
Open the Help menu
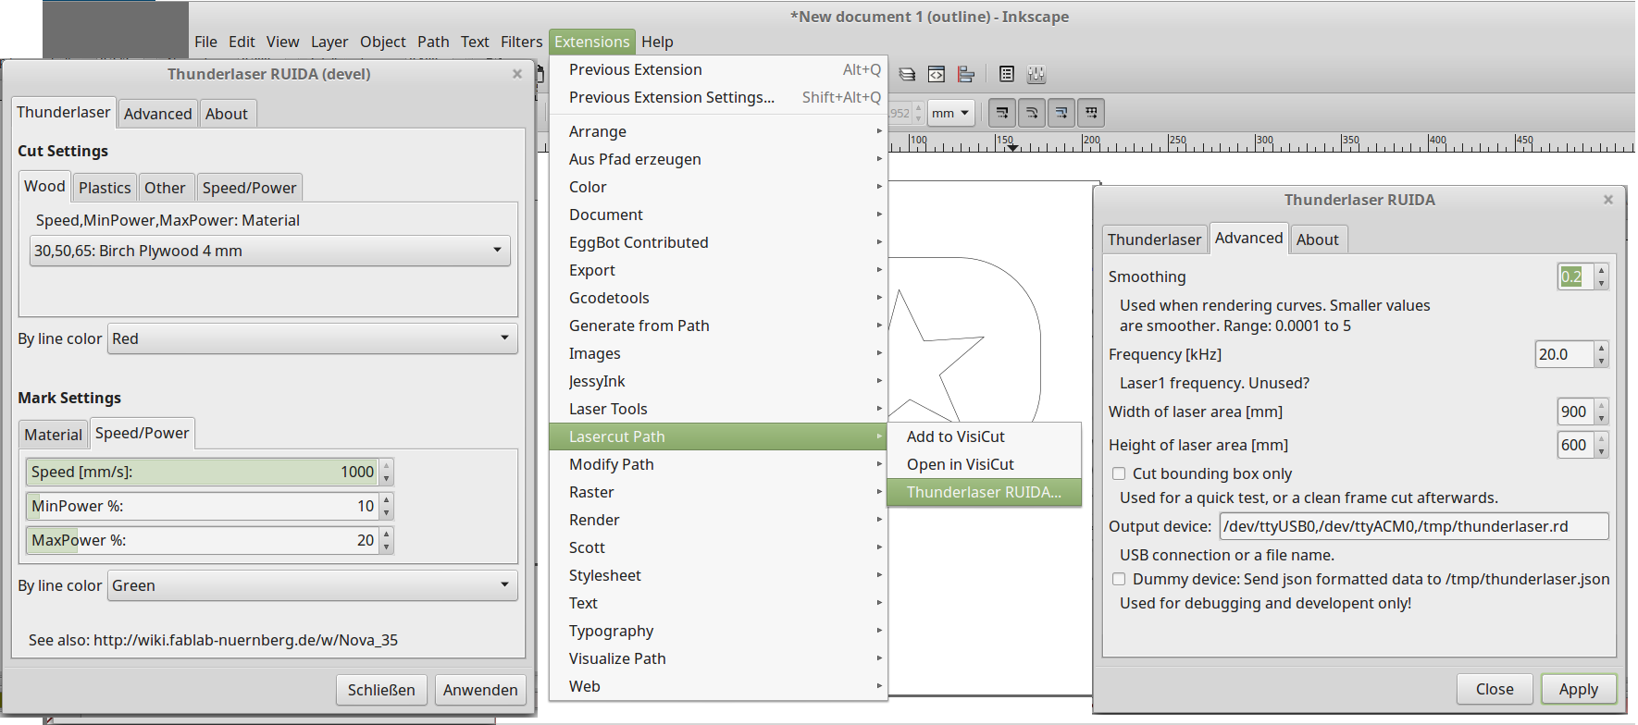[657, 42]
